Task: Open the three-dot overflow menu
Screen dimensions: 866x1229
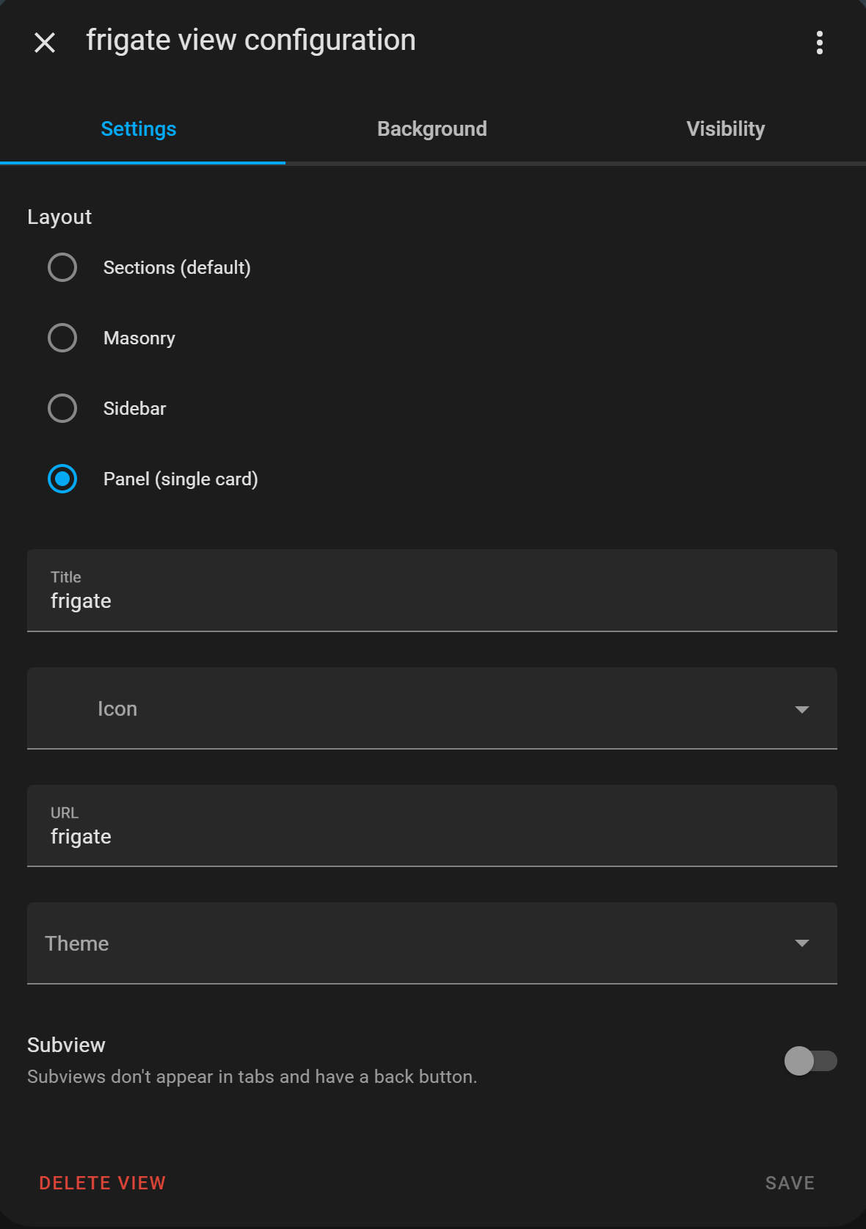Action: point(820,43)
